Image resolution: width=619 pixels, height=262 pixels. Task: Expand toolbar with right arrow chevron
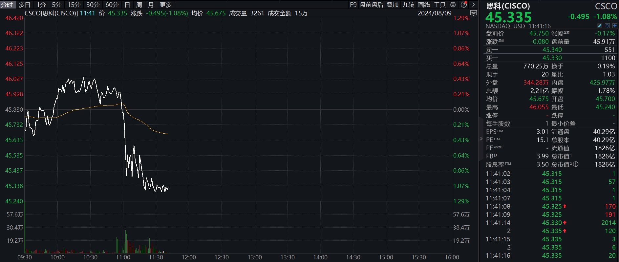473,5
